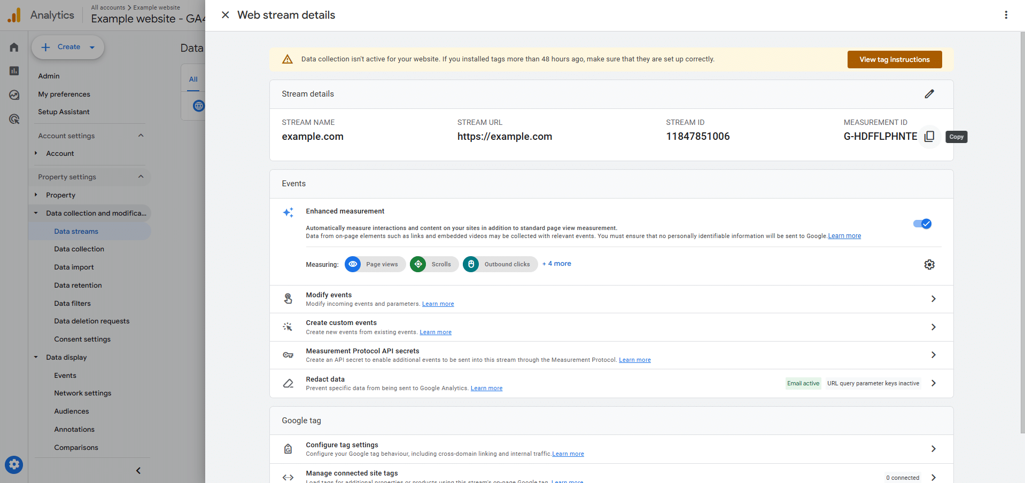Image resolution: width=1025 pixels, height=483 pixels.
Task: Select the Reports icon in the navigation rail
Action: click(13, 70)
